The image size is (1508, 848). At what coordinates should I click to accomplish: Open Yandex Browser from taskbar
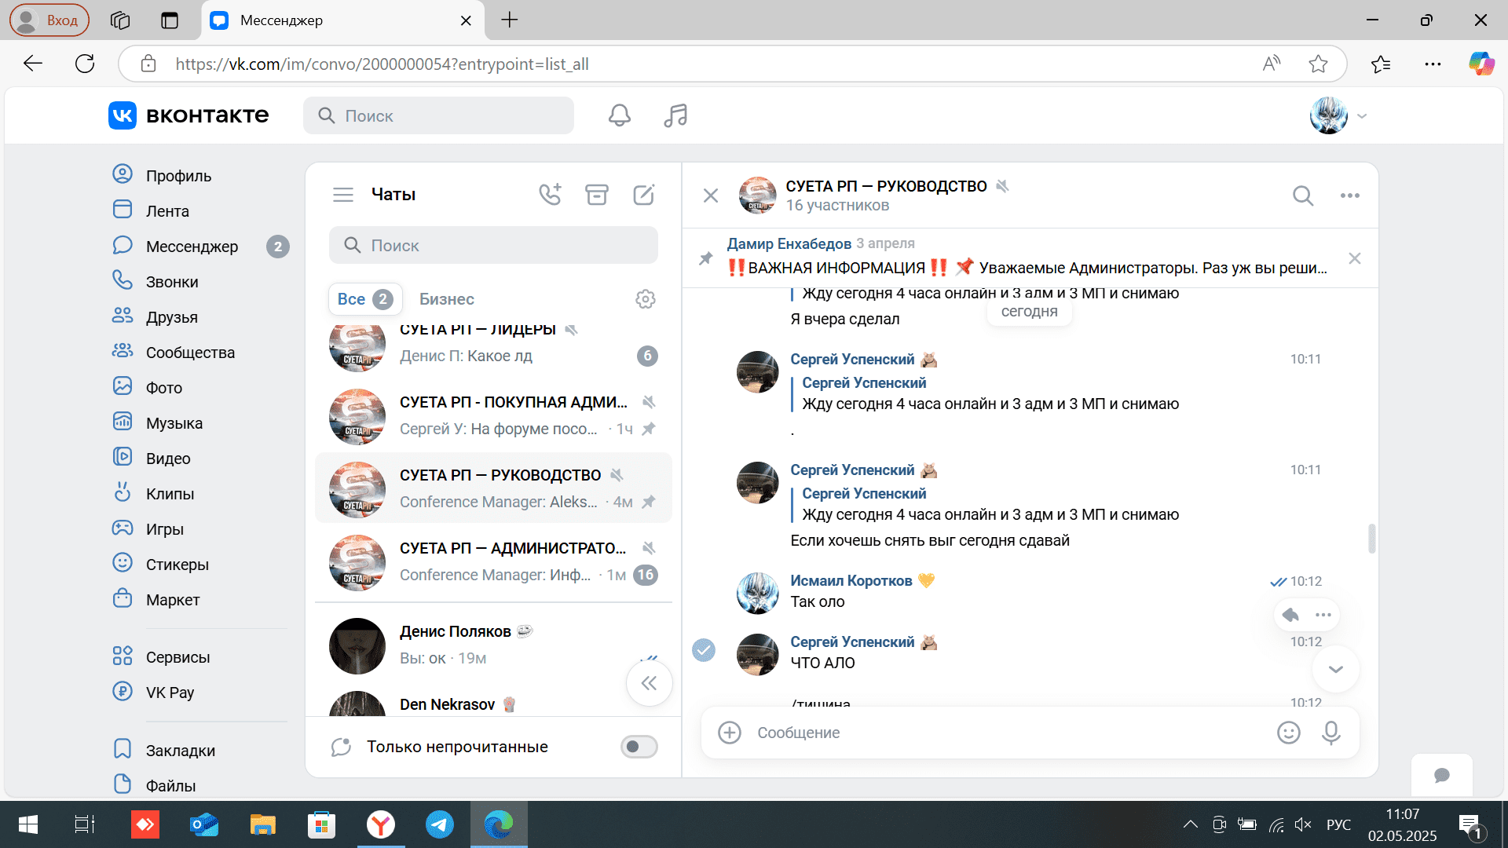pyautogui.click(x=381, y=824)
